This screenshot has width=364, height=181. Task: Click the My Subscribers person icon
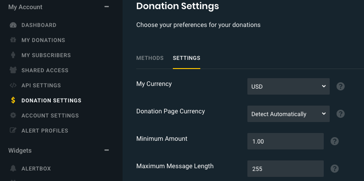(13, 55)
